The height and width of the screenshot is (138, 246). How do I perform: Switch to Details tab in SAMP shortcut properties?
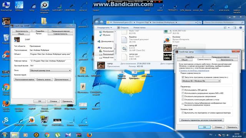click(40, 31)
